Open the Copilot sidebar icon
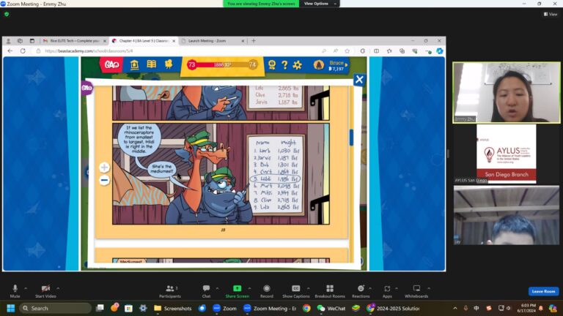The height and width of the screenshot is (316, 563). coord(440,51)
